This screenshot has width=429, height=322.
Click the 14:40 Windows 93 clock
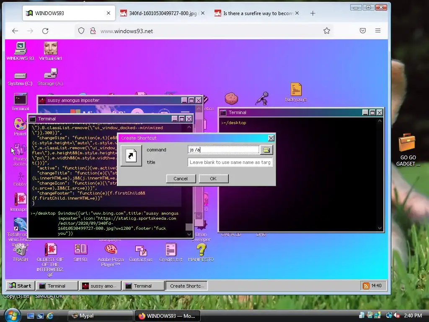pyautogui.click(x=376, y=286)
